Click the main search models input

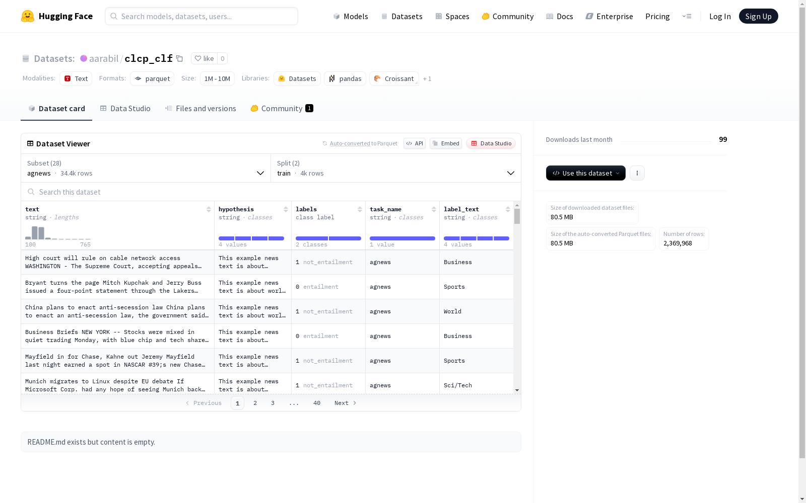[201, 16]
